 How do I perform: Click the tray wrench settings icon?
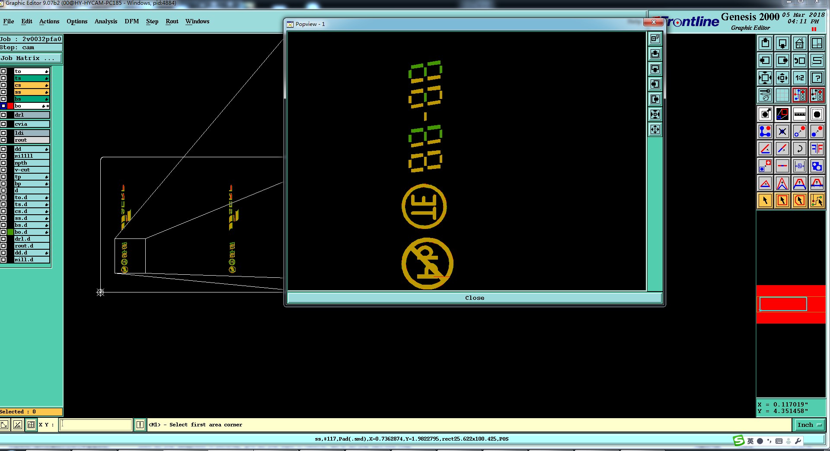[798, 441]
